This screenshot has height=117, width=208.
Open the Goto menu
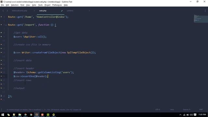coord(34,5)
